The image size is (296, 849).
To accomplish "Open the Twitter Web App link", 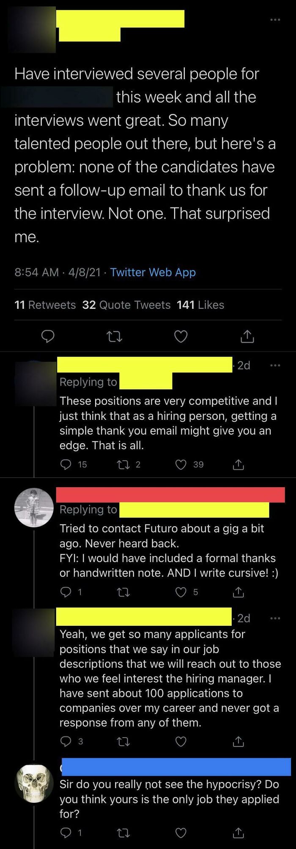I will pyautogui.click(x=153, y=272).
